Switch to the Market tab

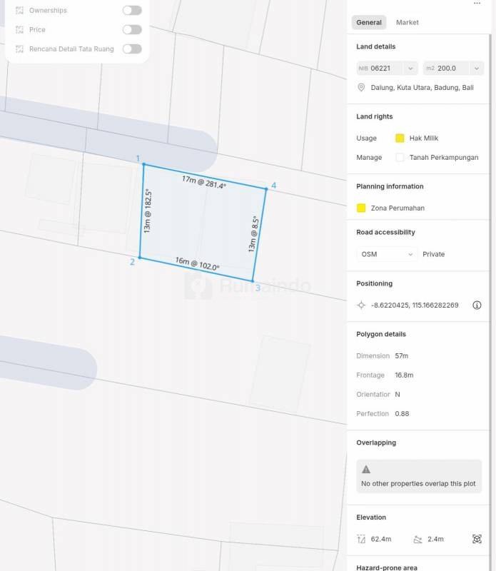[x=408, y=23]
